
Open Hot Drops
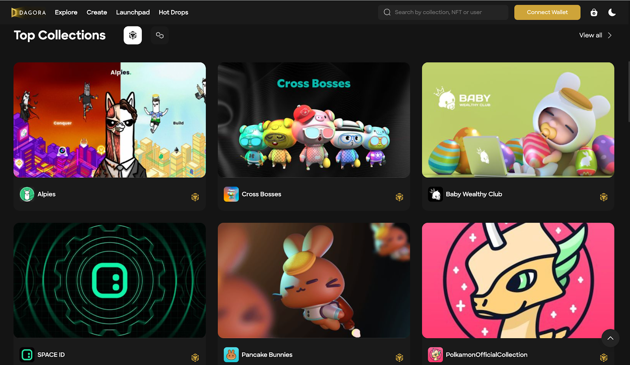[173, 12]
